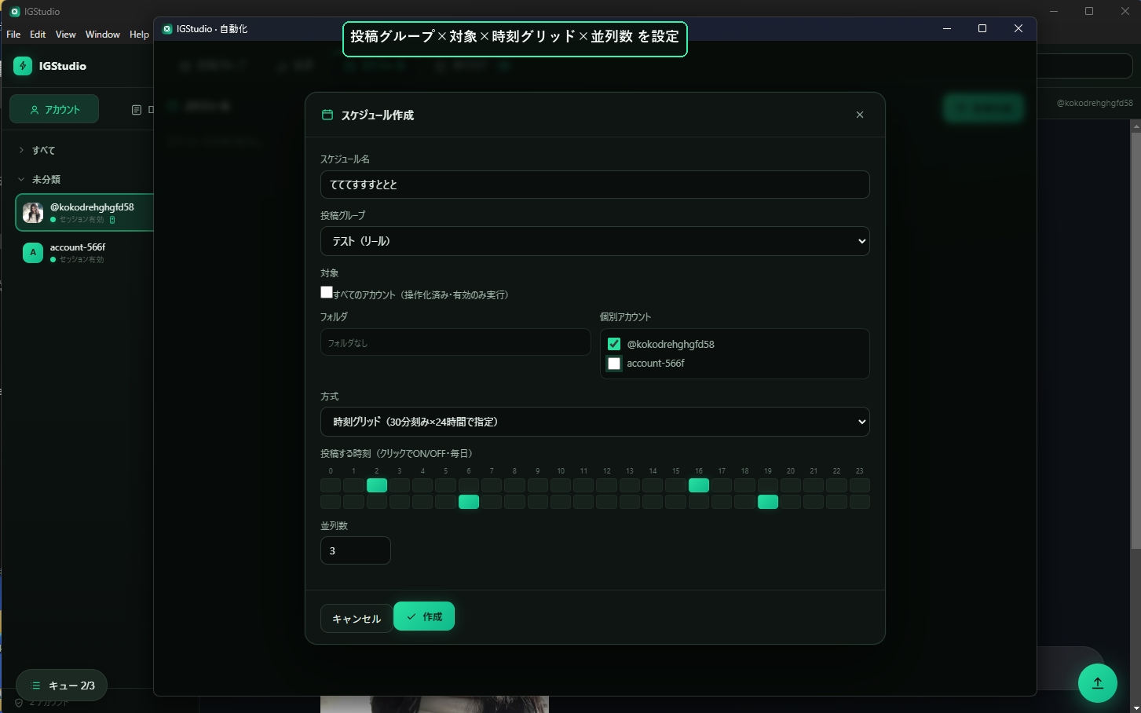Click the document icon next to アカウント tab
The width and height of the screenshot is (1141, 713).
coord(137,110)
